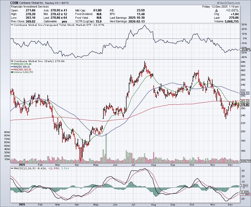Click the up-triangle price change icon

click(216, 10)
